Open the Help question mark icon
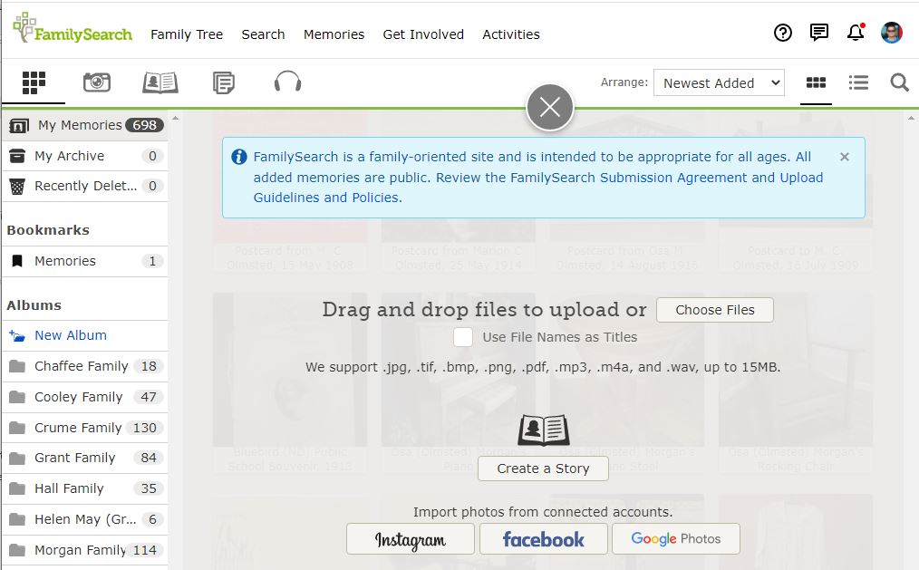 coord(782,33)
